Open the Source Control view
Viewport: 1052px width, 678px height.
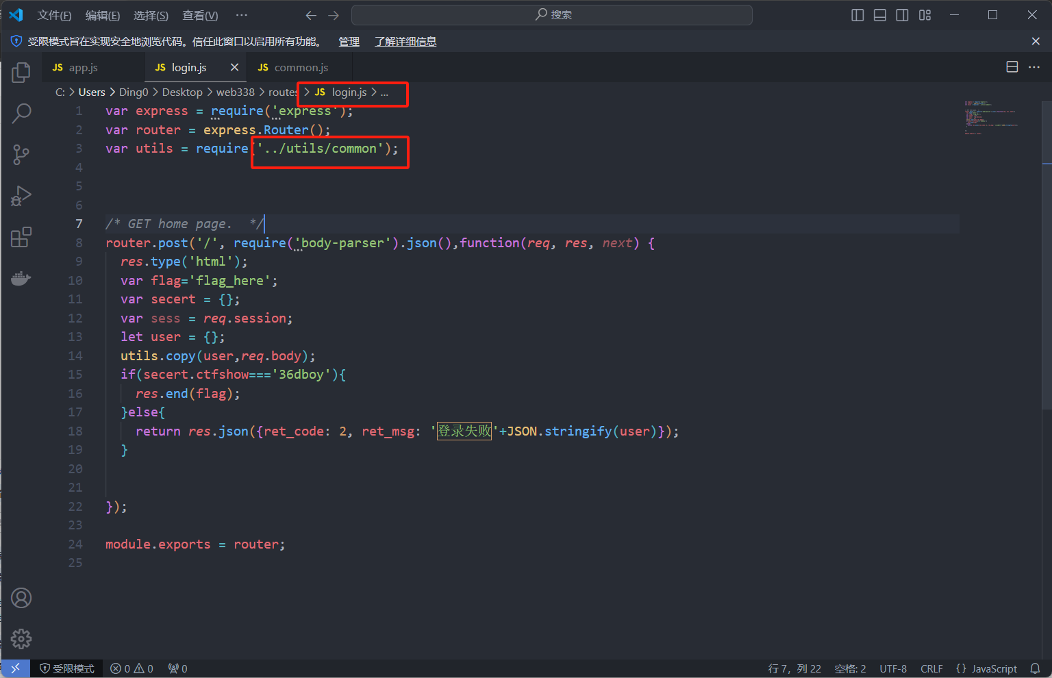(21, 155)
